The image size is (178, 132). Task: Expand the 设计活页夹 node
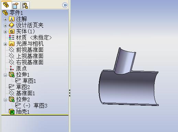pos(5,25)
